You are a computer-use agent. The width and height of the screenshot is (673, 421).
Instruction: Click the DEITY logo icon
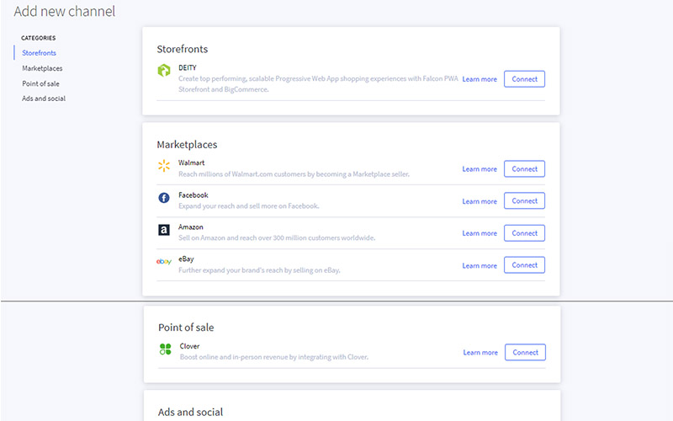[164, 70]
